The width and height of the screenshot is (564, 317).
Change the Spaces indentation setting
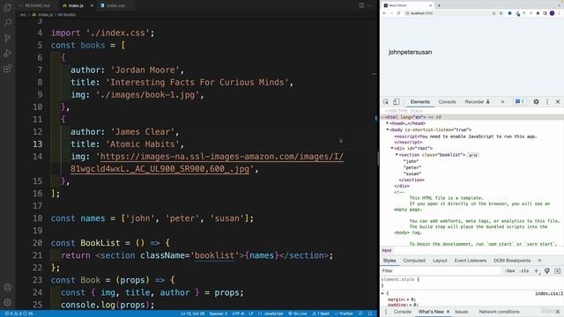[x=218, y=313]
